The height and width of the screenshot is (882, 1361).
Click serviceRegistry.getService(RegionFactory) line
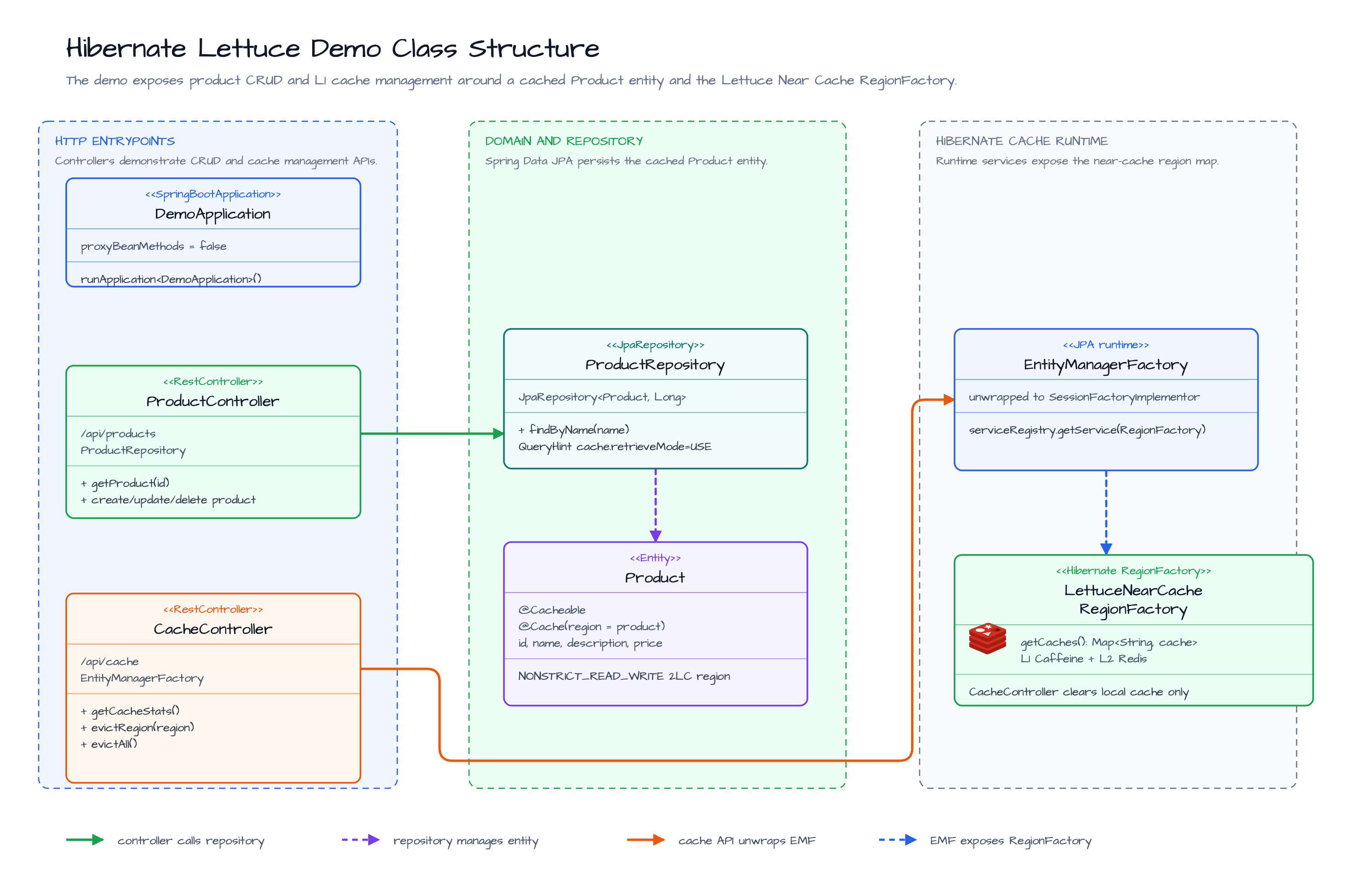(1087, 430)
